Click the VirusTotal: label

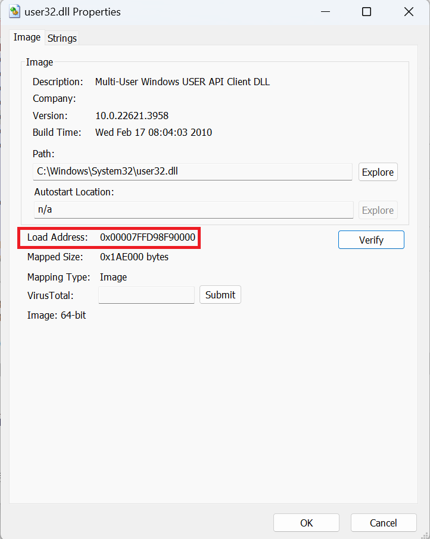coord(50,295)
